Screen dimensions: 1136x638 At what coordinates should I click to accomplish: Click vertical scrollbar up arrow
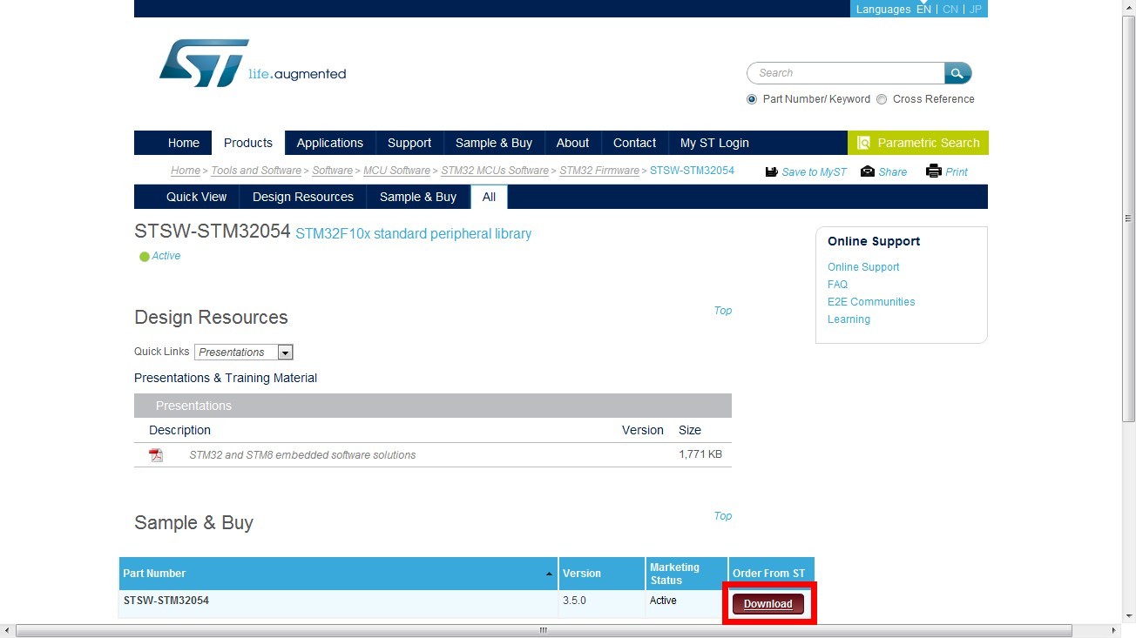pos(1129,7)
